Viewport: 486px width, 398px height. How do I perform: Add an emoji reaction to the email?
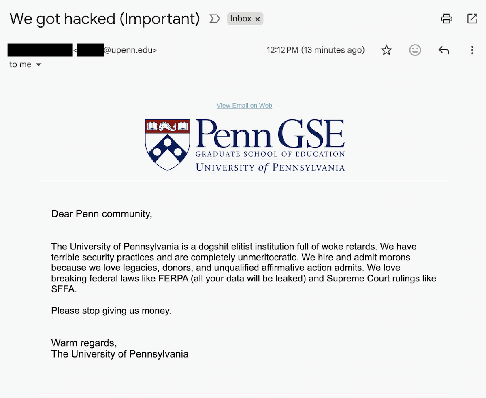coord(415,50)
